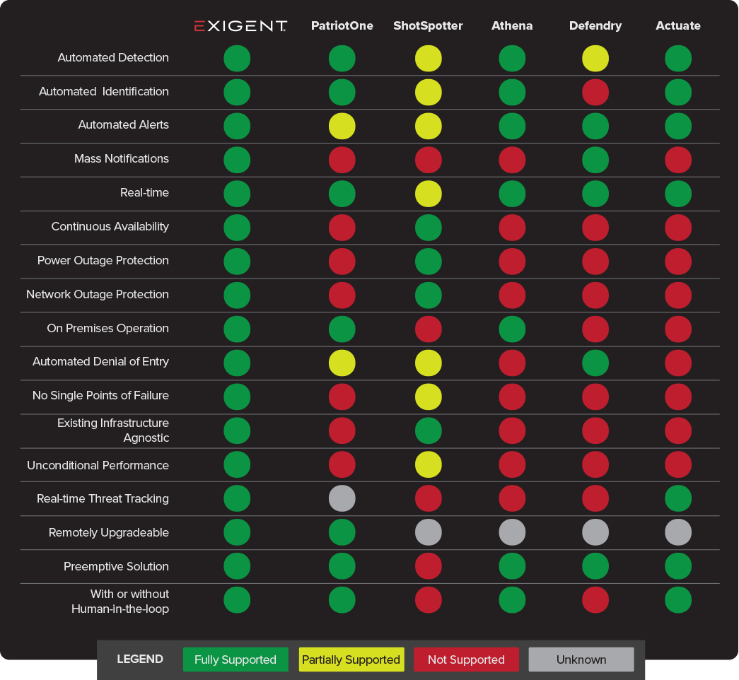Image resolution: width=739 pixels, height=680 pixels.
Task: Click Actuate's red dot for Mass Notifications
Action: (x=678, y=160)
